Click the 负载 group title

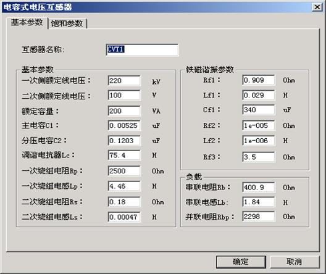[x=194, y=176]
